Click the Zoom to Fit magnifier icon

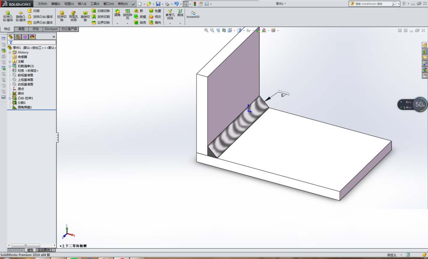pos(206,30)
